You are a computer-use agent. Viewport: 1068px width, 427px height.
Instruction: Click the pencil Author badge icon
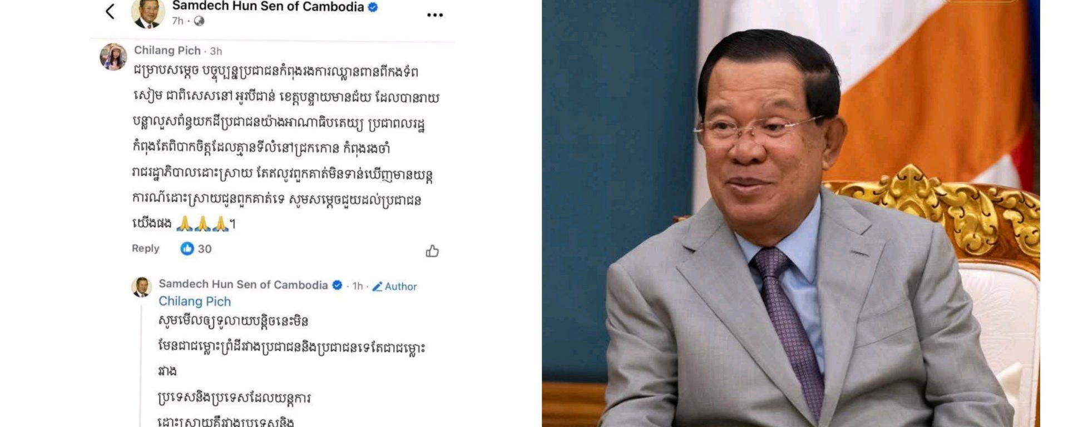(x=377, y=286)
